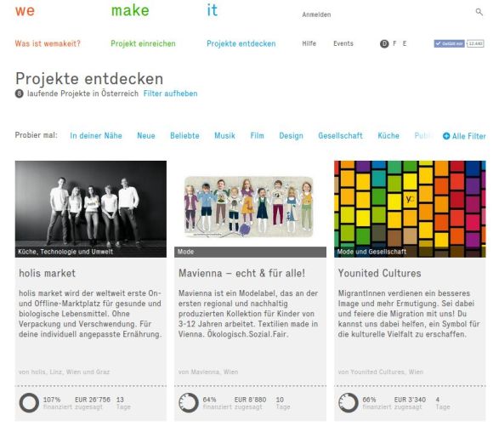The width and height of the screenshot is (499, 426).
Task: Click the Facebook Gefällt mir button
Action: pyautogui.click(x=449, y=43)
